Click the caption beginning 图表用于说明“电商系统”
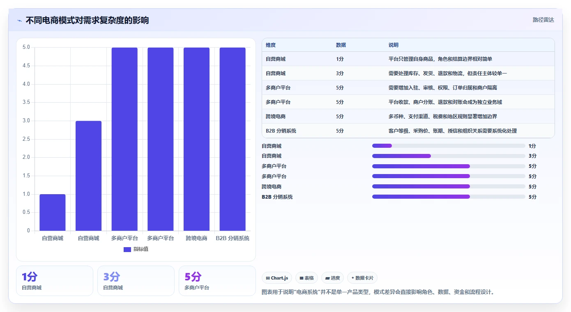Screen dimensions: 571x312 pos(378,292)
